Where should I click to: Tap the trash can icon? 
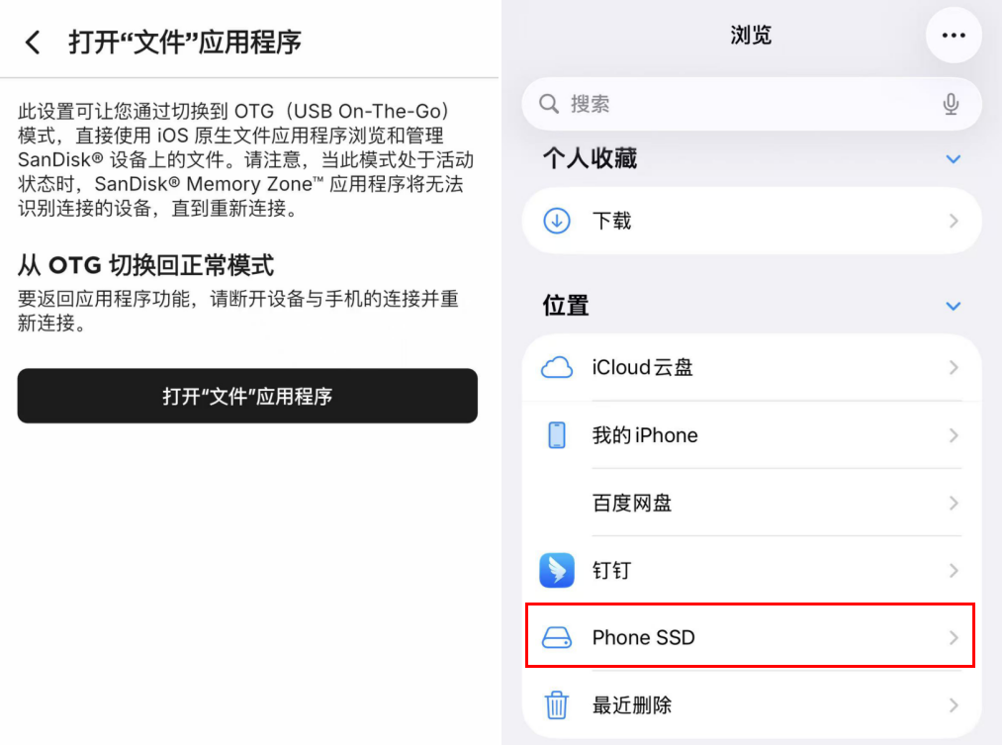coord(557,705)
